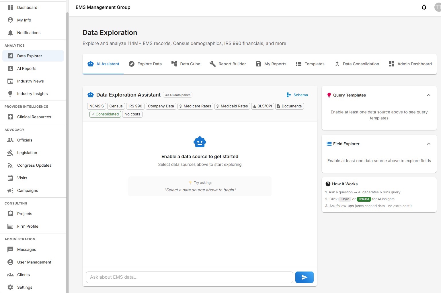Click the user avatar in header
The width and height of the screenshot is (441, 293).
point(438,7)
